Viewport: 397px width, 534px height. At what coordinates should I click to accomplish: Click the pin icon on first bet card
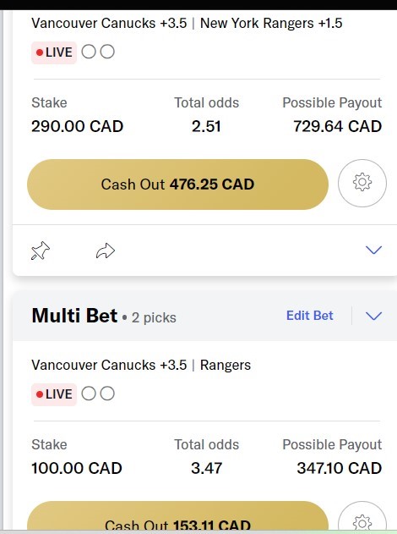point(40,251)
